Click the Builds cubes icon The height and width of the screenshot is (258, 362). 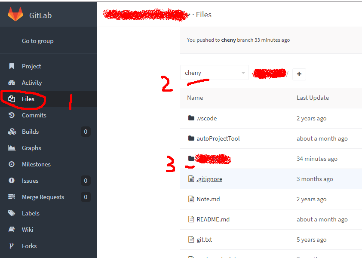[x=12, y=132]
